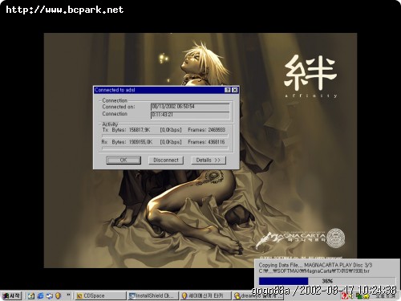Click the Tx Frames: 2469693 text

(x=206, y=130)
